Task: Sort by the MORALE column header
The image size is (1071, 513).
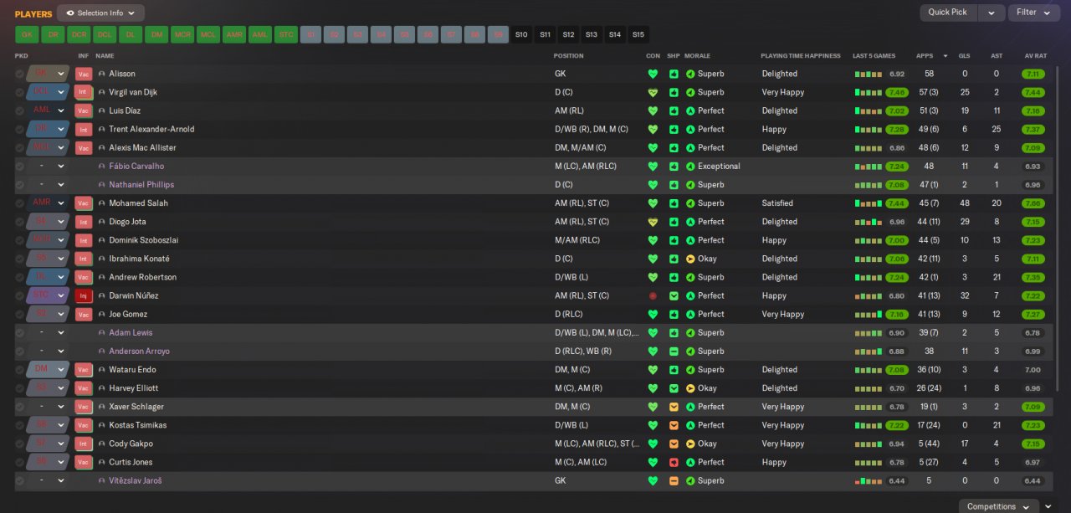Action: click(697, 56)
